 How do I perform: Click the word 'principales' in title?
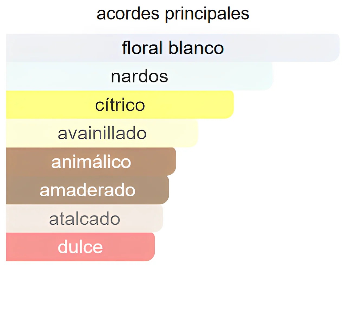(x=207, y=14)
